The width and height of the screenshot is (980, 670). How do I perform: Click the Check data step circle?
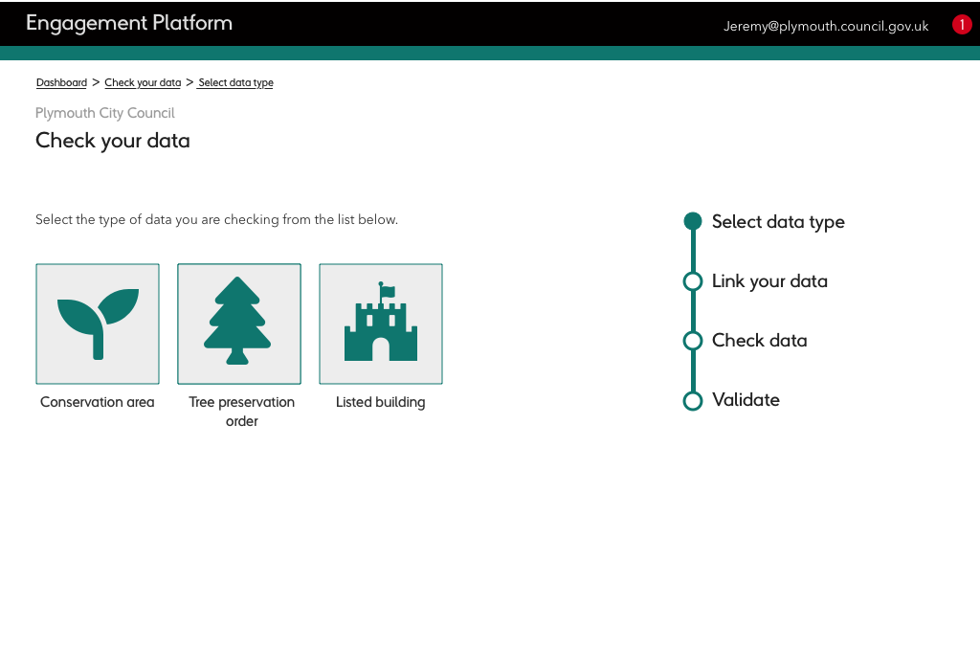[x=693, y=341]
